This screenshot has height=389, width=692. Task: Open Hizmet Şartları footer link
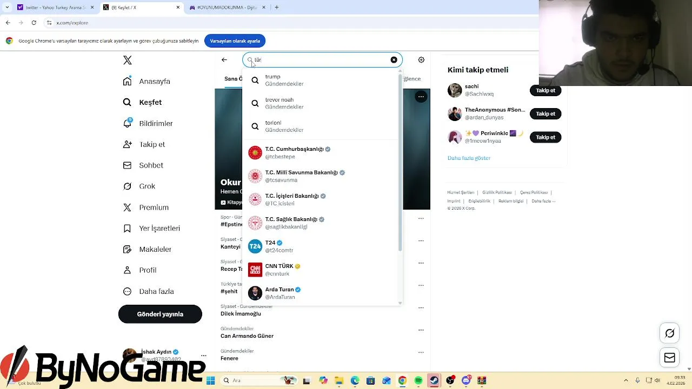point(461,192)
